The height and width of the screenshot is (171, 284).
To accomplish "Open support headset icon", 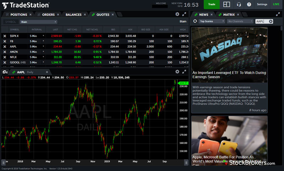I will [239, 4].
